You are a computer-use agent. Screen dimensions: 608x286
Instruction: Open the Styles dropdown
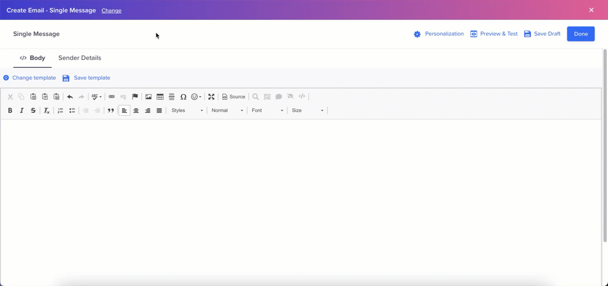[x=187, y=110]
